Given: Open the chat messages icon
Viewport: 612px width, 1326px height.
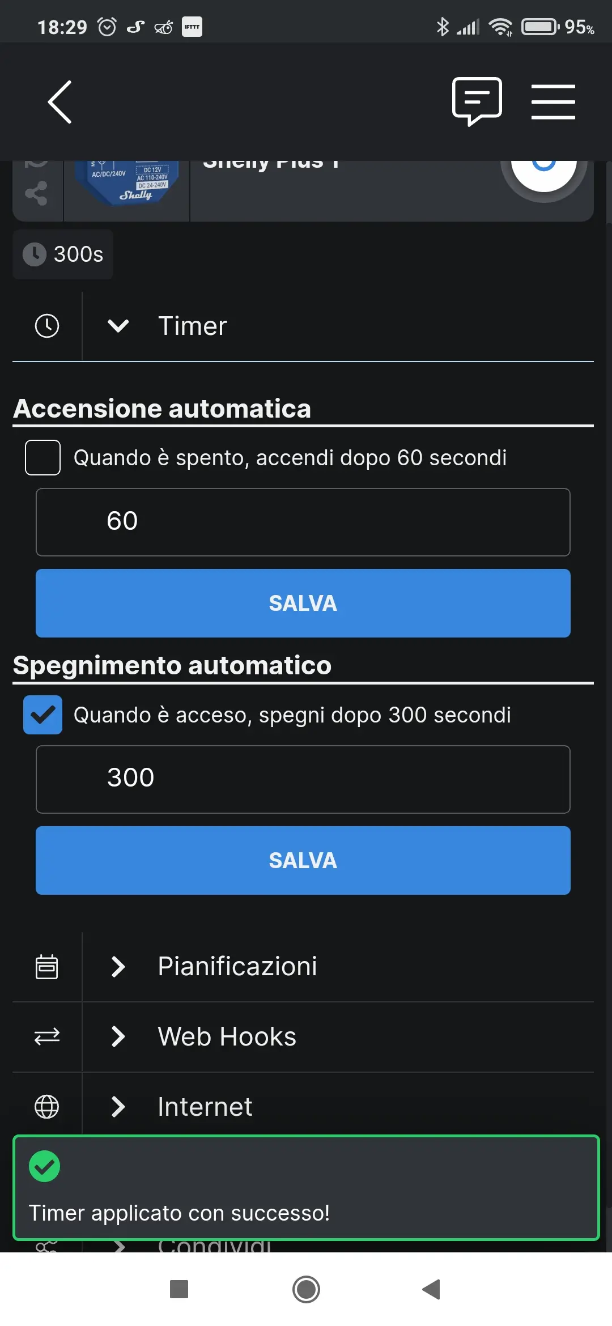Looking at the screenshot, I should point(477,101).
